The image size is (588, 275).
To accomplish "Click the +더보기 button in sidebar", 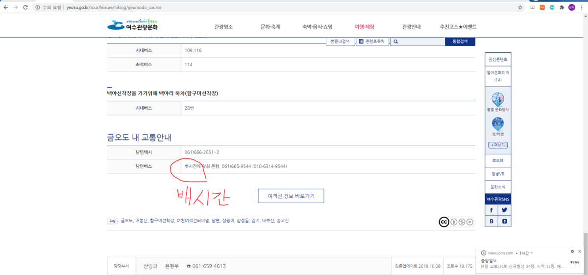I will coord(498,145).
